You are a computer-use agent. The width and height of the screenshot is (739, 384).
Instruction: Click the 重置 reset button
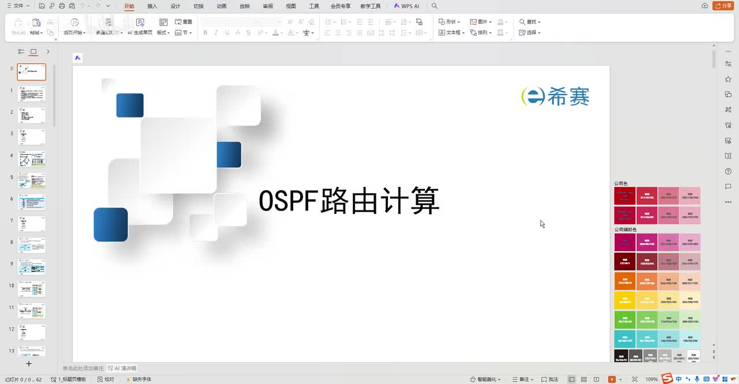(x=184, y=22)
